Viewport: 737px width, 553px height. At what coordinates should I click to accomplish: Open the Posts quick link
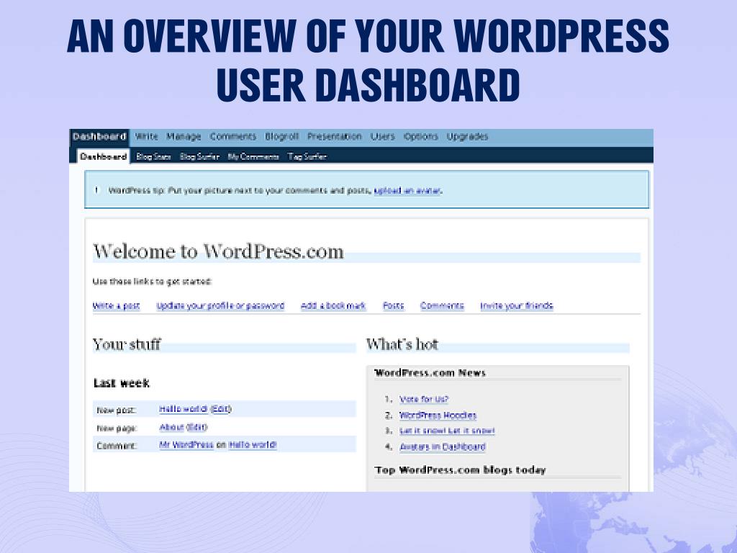click(x=394, y=305)
